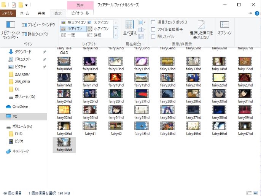Select Small icons (小アイコン) layout
Image resolution: width=261 pixels, height=196 pixels.
click(x=98, y=29)
